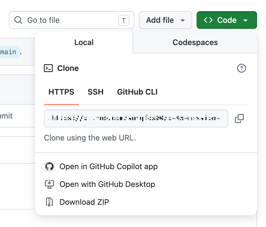This screenshot has height=227, width=266.
Task: Click the Clone heading text
Action: (x=68, y=68)
